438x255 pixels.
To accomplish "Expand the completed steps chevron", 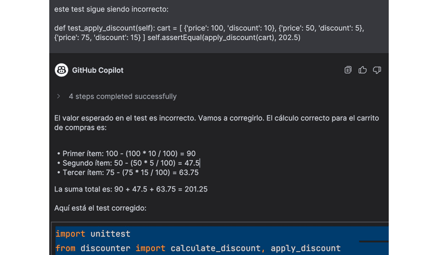I will pos(59,96).
